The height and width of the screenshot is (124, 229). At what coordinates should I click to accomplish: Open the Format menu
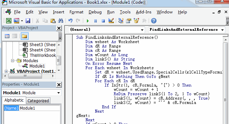click(76, 12)
